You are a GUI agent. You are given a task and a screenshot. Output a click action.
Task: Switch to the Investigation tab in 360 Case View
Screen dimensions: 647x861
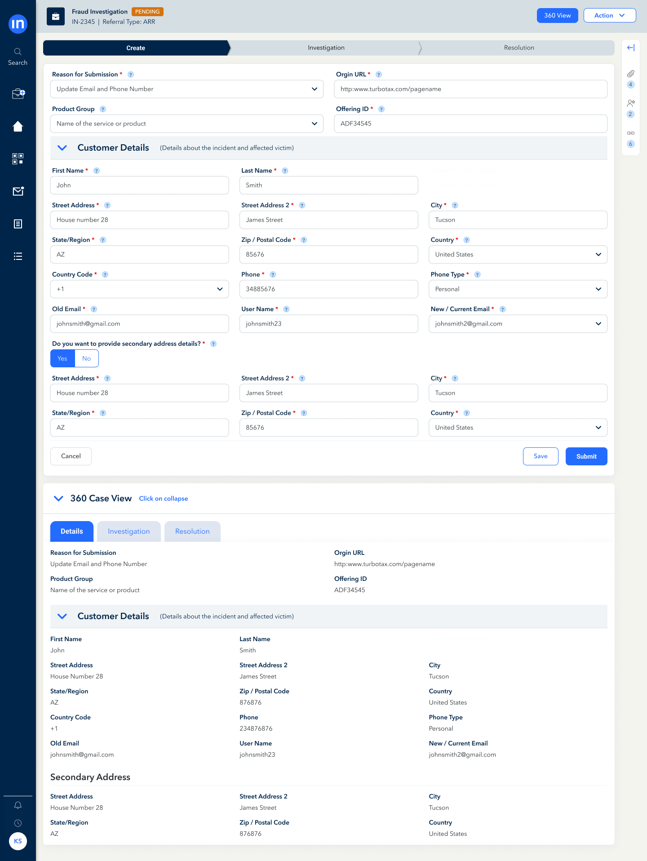[x=129, y=531]
